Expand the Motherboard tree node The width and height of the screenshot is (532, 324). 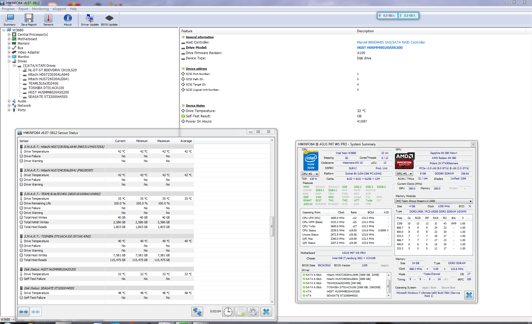click(9, 39)
